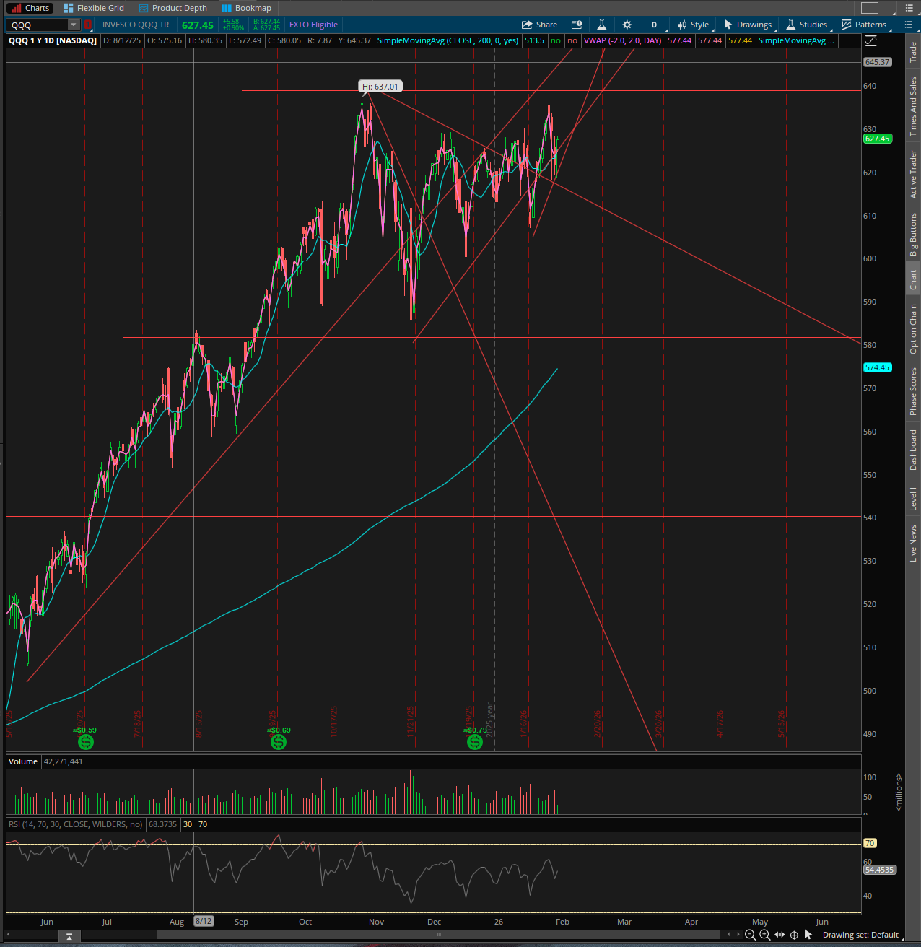
Task: Open the list menu icon beside Patterns
Action: pyautogui.click(x=908, y=25)
